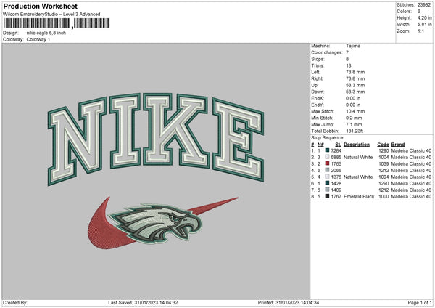435x308 pixels.
Task: Click the white swatch beside 6885
Action: [x=328, y=157]
